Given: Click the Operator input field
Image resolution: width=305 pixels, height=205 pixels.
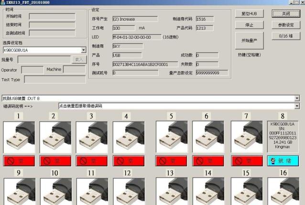Looking at the screenshot, I should point(33,70).
